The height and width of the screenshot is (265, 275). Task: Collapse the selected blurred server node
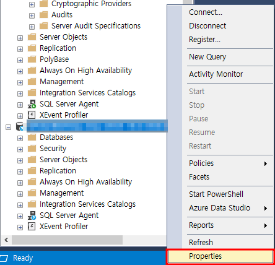pos(8,127)
